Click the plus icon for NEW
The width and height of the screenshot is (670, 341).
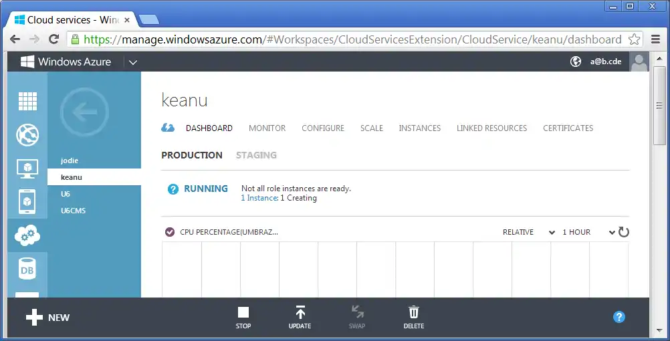pyautogui.click(x=34, y=318)
